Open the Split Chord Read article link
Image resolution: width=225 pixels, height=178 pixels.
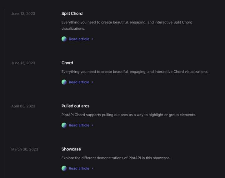(x=79, y=39)
